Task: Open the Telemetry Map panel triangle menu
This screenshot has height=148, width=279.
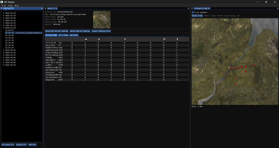Action: (x=192, y=8)
